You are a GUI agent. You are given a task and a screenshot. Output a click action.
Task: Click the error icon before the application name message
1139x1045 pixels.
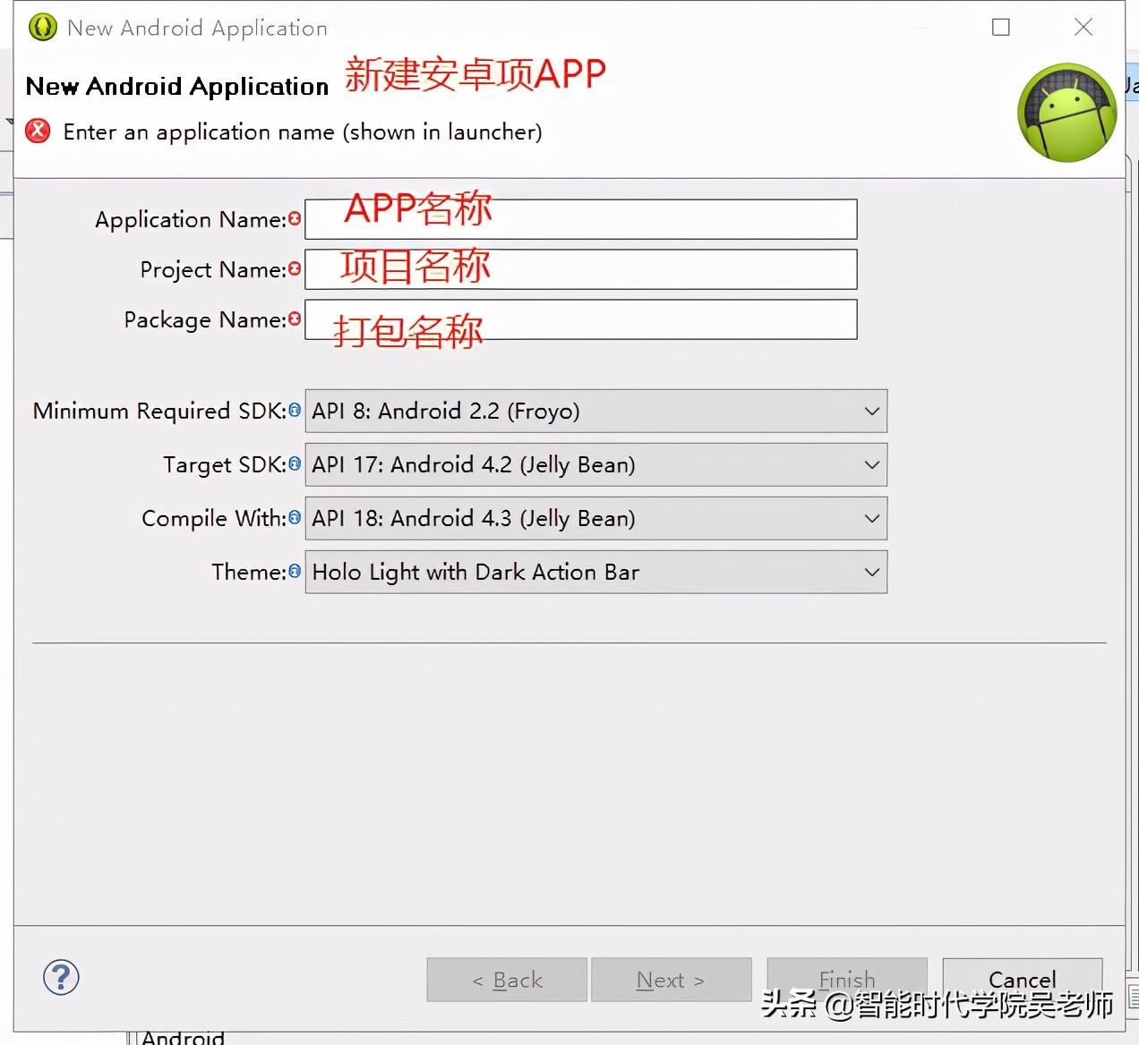point(37,131)
